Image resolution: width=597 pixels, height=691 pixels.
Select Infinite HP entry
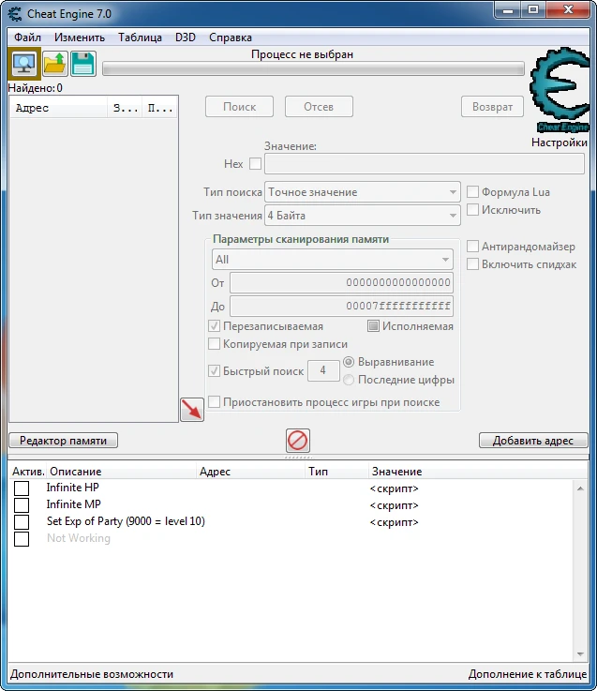pyautogui.click(x=73, y=488)
